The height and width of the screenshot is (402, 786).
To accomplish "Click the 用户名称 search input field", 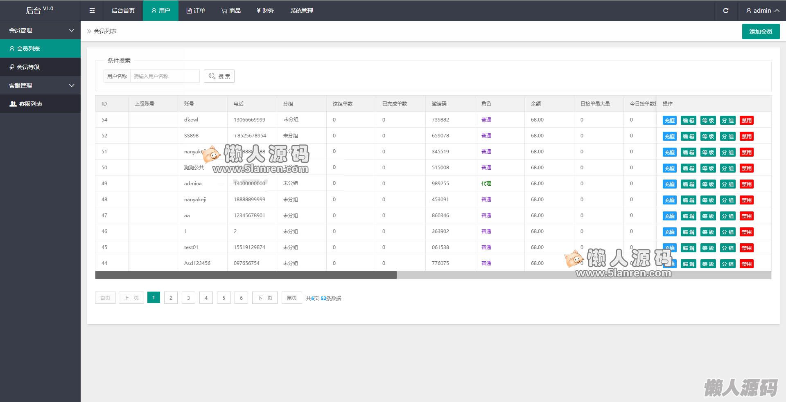I will pos(165,76).
